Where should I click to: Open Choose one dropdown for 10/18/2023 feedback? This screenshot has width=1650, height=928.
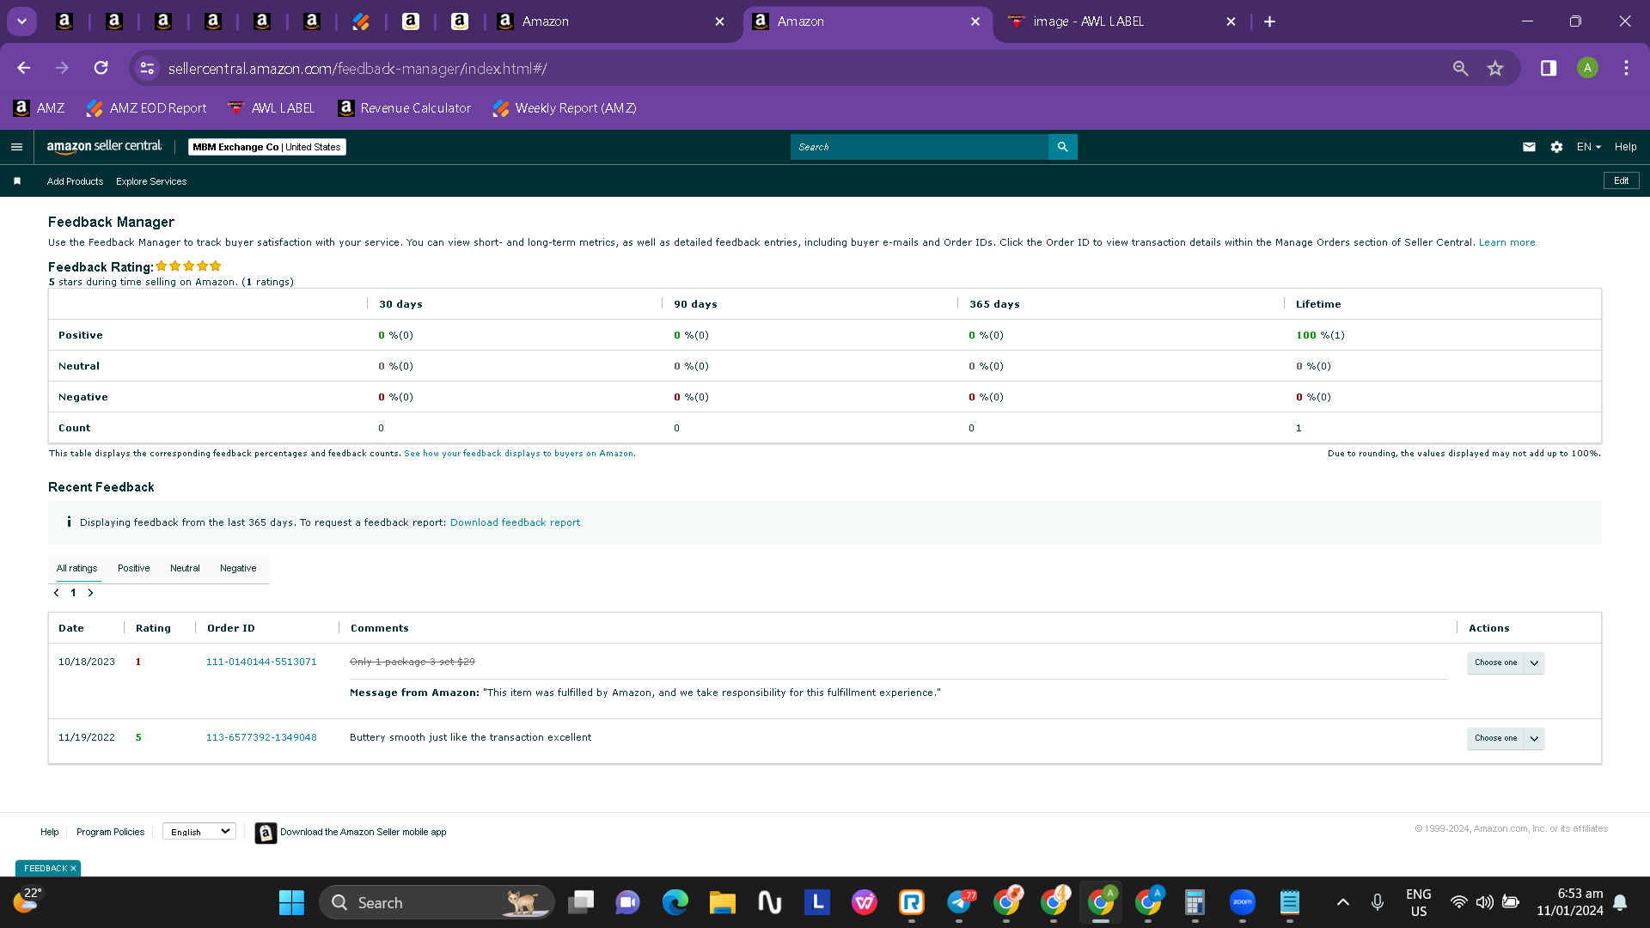(1505, 662)
